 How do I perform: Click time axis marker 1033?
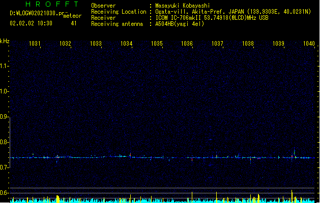(96, 44)
